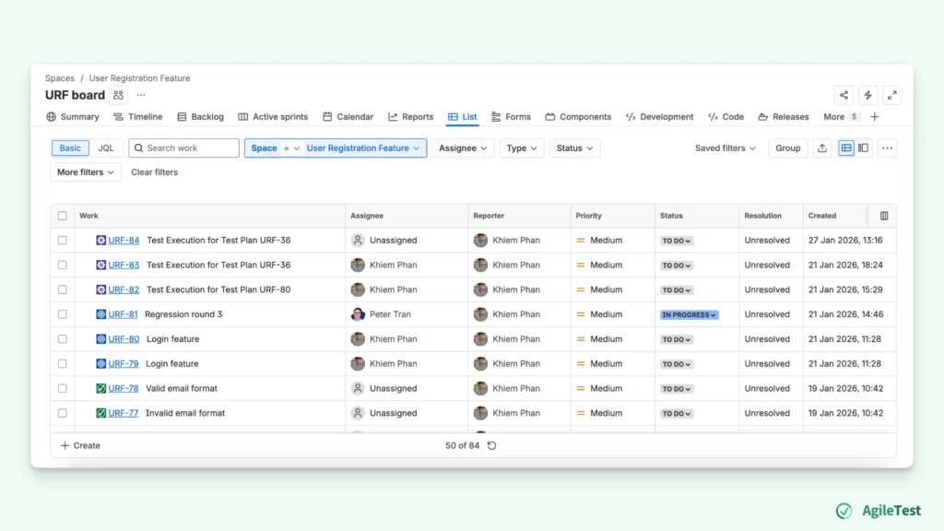The height and width of the screenshot is (531, 944).
Task: Switch to the Timeline tab
Action: tap(138, 117)
